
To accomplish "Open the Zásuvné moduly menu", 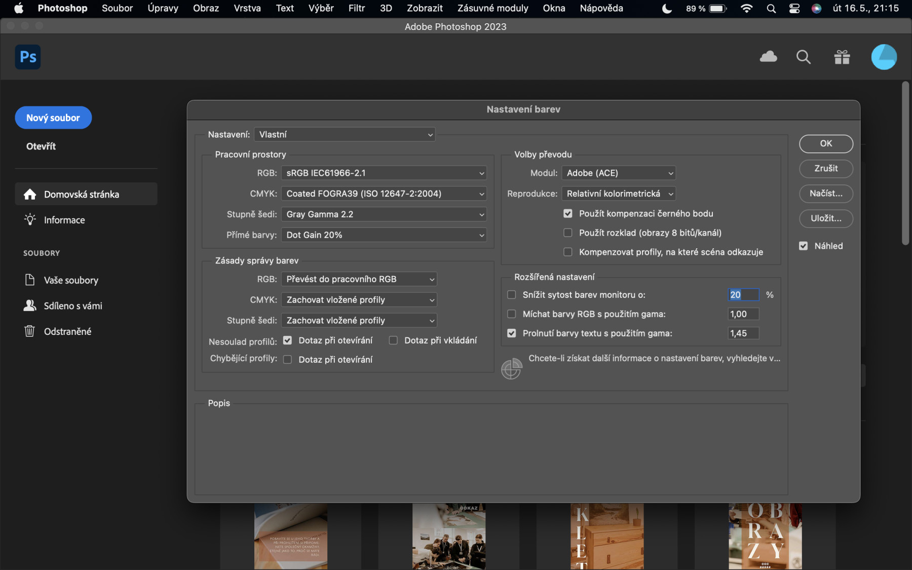I will 492,8.
